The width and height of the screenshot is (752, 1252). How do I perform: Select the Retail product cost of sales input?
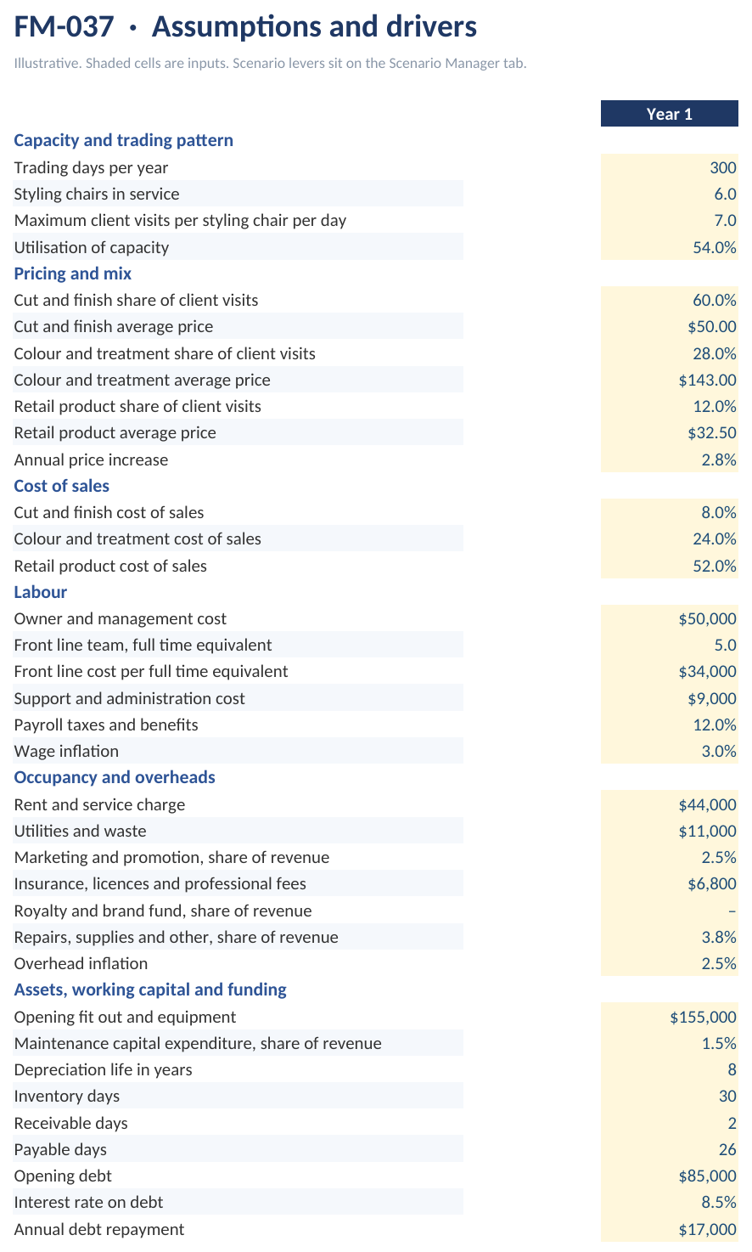[x=670, y=566]
